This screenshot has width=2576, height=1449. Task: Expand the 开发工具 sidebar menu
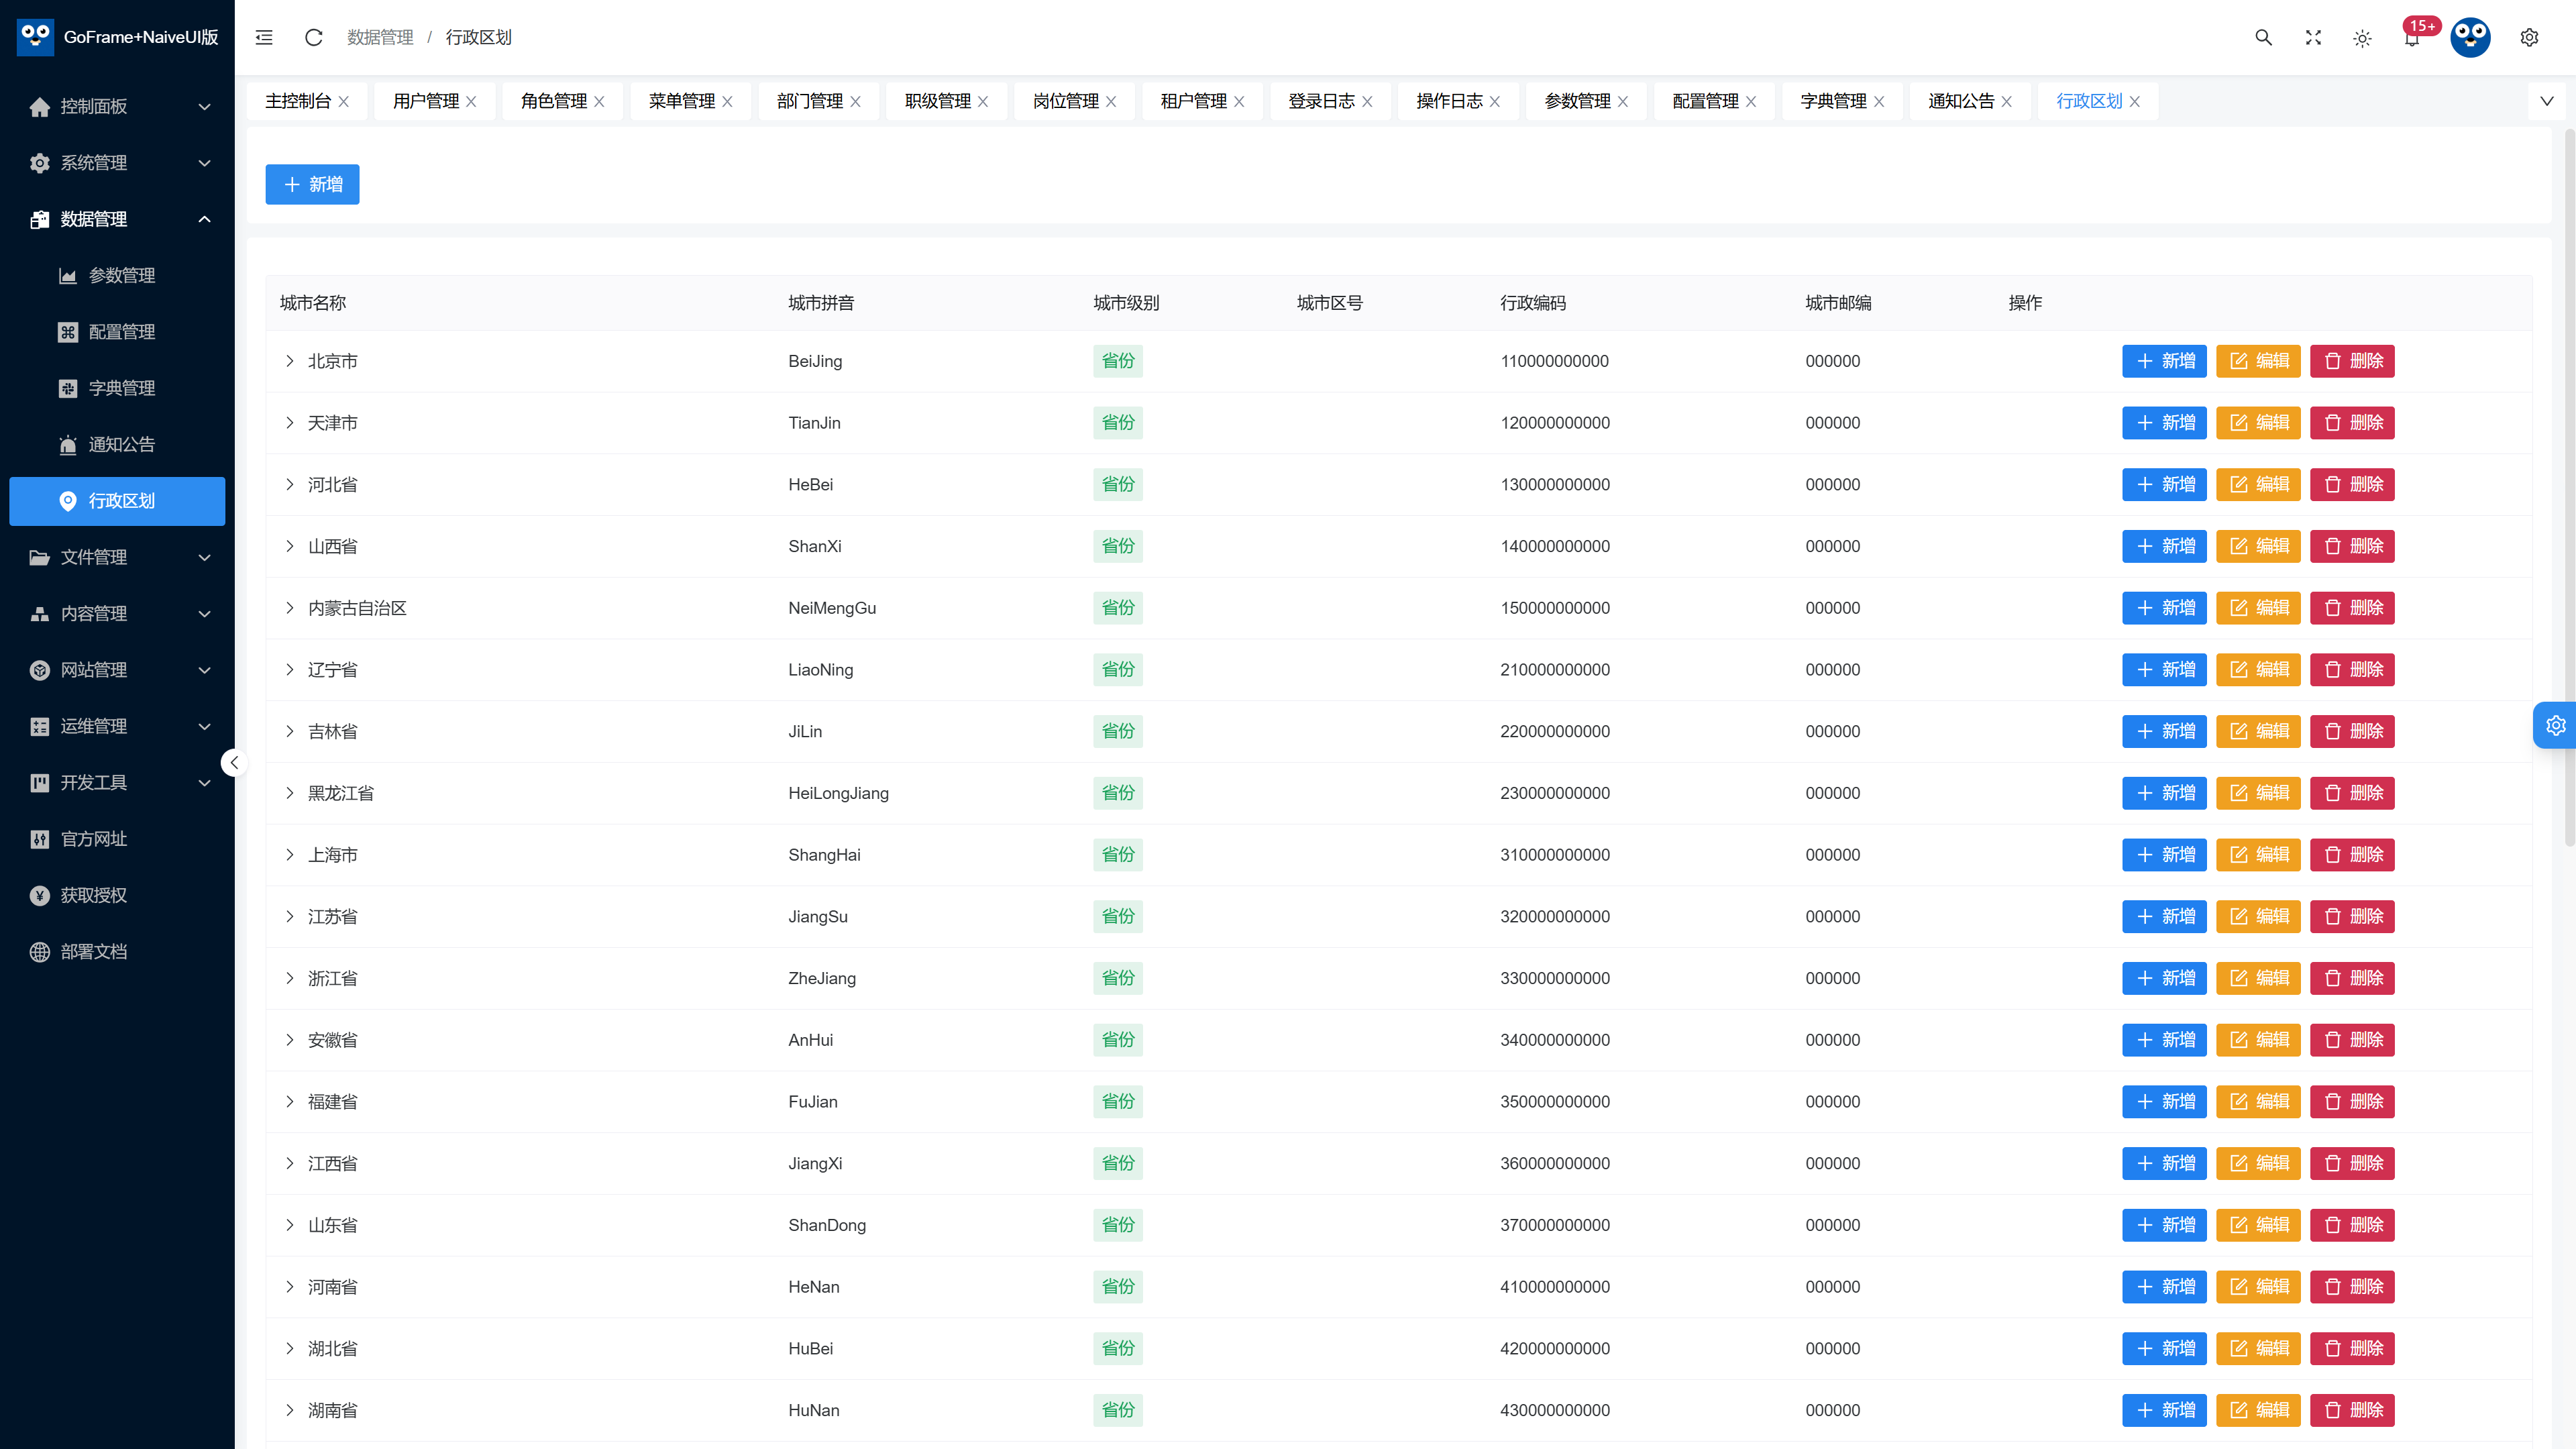(117, 782)
